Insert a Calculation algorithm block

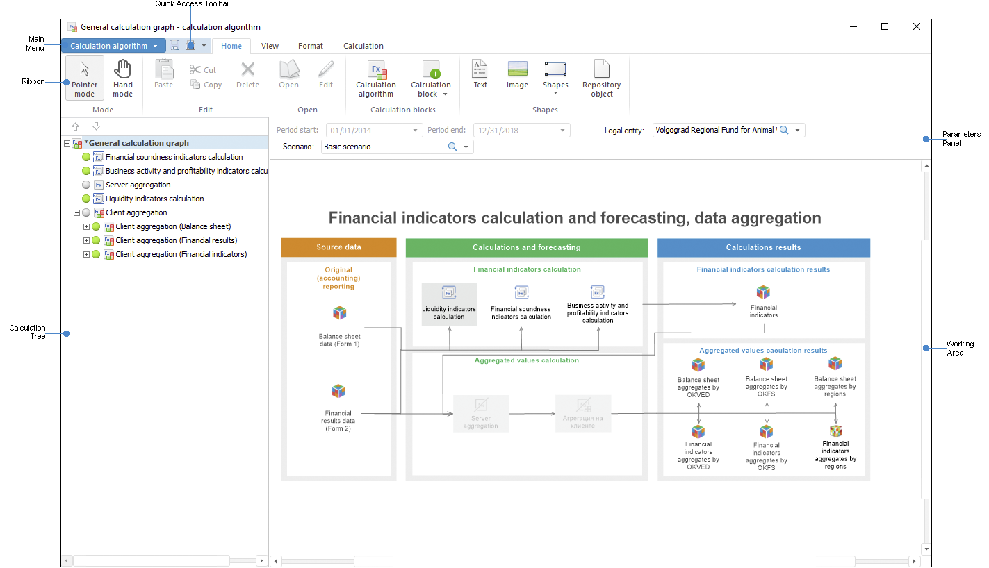(376, 78)
